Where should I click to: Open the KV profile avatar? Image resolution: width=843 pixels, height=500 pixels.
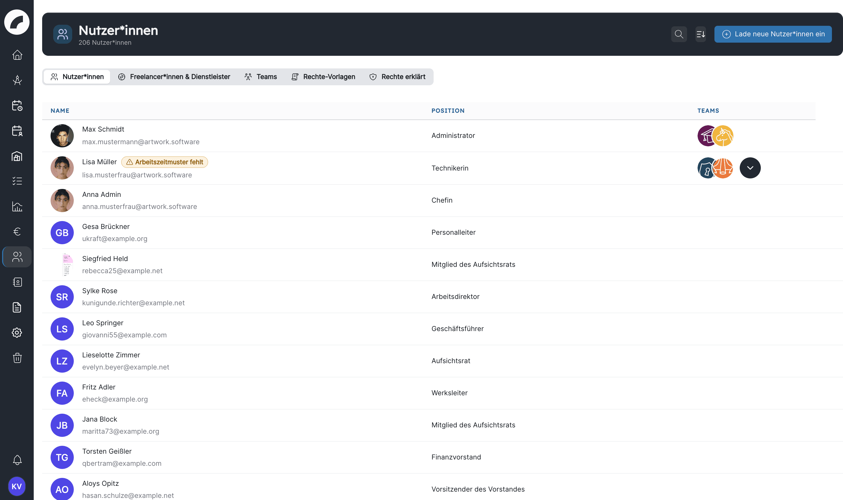point(17,486)
